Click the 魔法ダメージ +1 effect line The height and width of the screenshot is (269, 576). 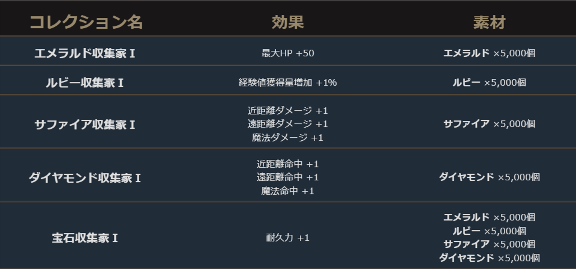[x=287, y=138]
